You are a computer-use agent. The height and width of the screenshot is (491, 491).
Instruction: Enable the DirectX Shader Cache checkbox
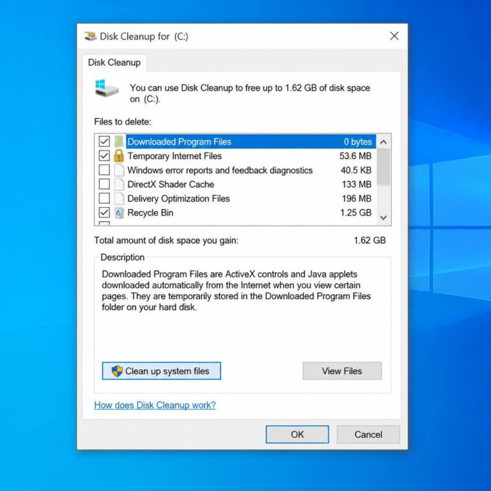pyautogui.click(x=104, y=184)
